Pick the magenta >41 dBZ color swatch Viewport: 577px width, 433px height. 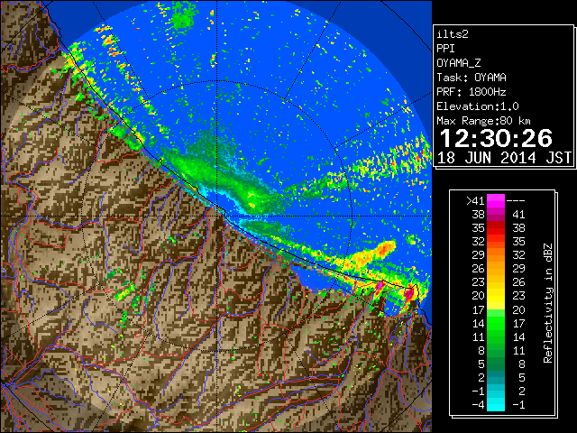point(496,201)
